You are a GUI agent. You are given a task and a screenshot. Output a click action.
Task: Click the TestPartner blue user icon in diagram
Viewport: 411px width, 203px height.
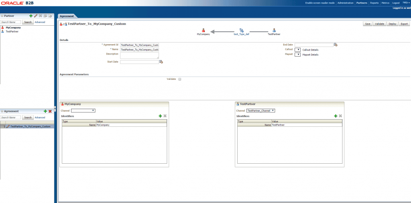pyautogui.click(x=274, y=30)
